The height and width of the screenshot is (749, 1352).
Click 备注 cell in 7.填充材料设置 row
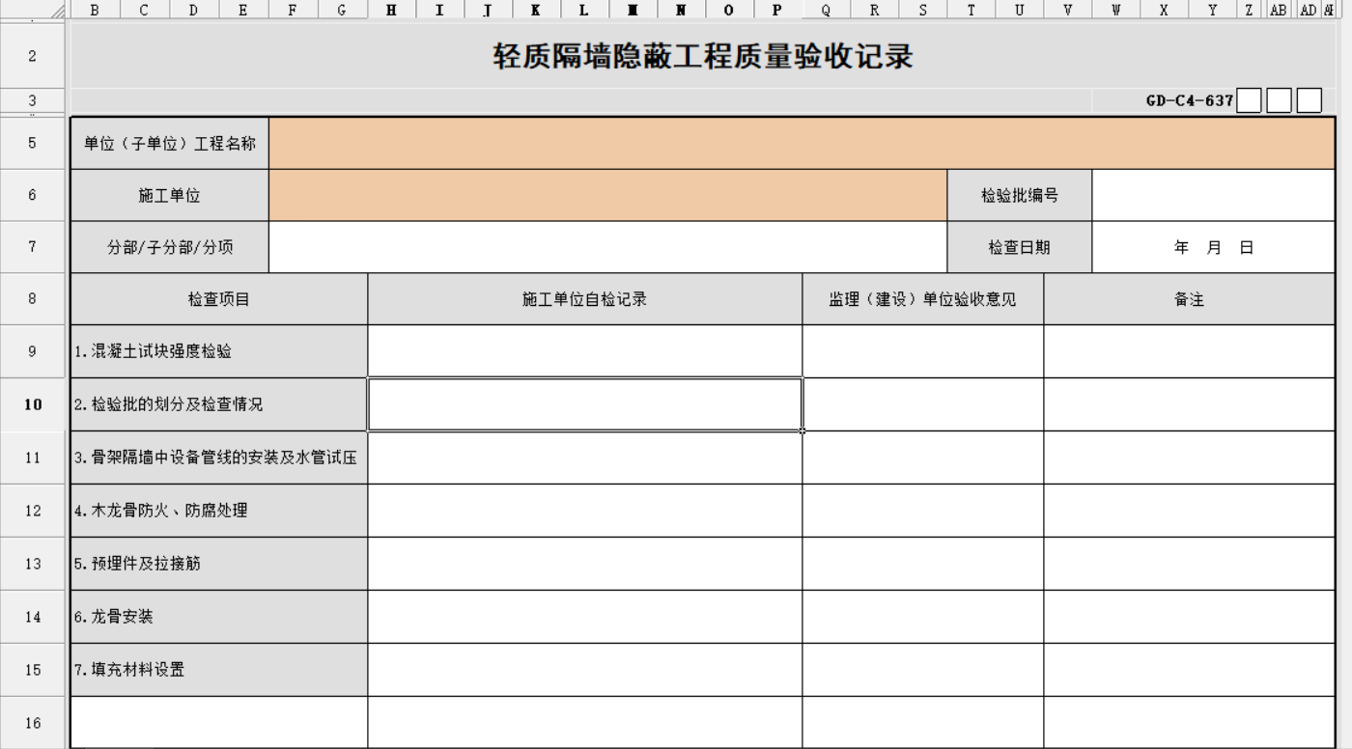click(1189, 670)
